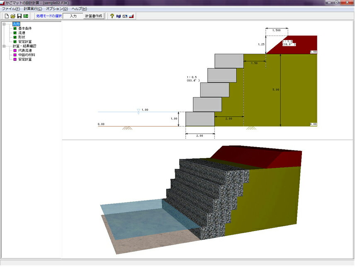
Task: Click the Save floppy disk icon
Action: (x=19, y=16)
